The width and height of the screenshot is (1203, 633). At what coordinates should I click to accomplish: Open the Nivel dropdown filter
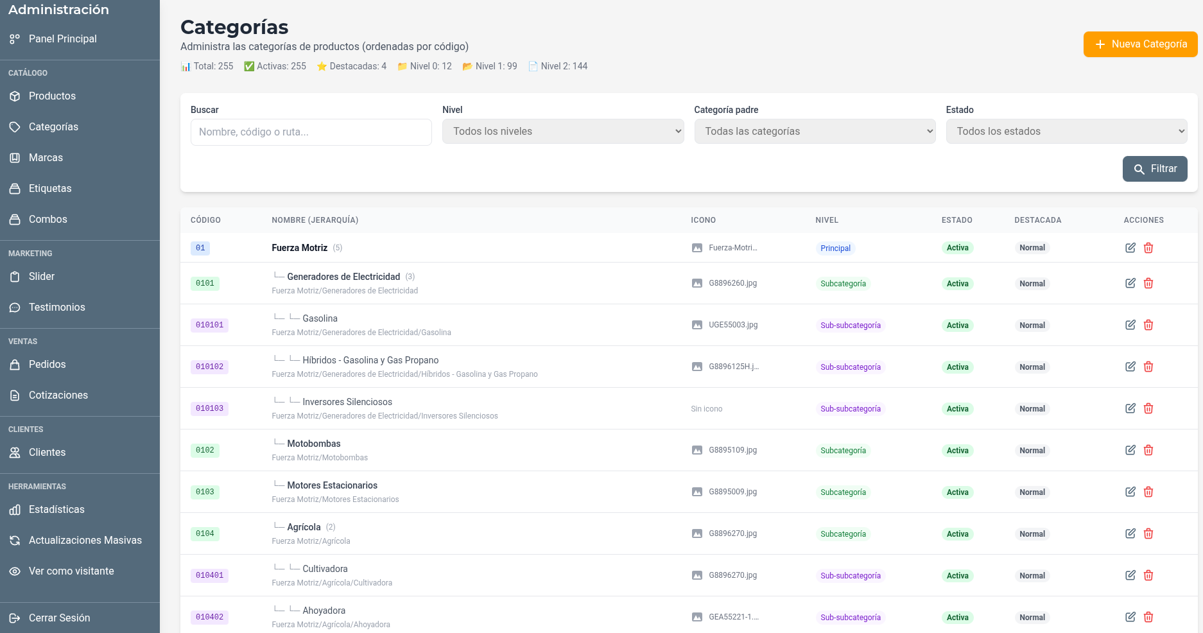(x=562, y=132)
